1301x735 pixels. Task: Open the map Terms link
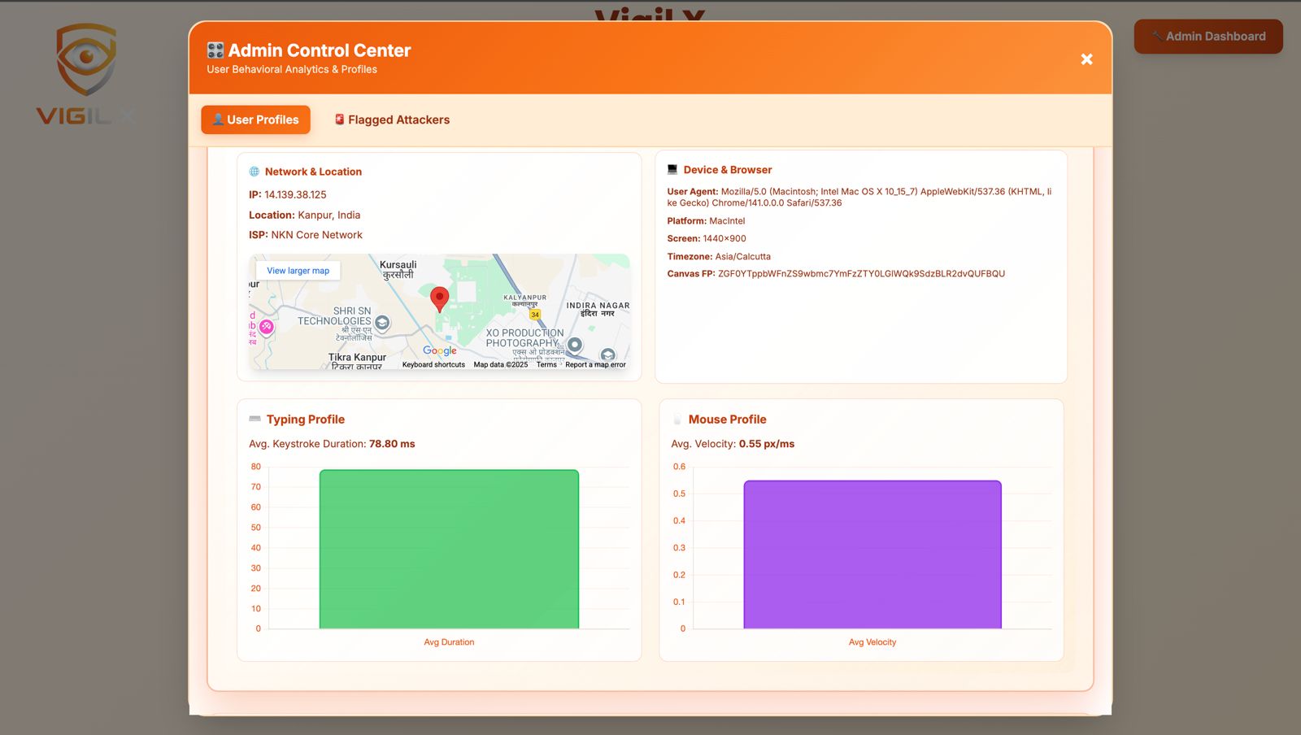(x=546, y=365)
